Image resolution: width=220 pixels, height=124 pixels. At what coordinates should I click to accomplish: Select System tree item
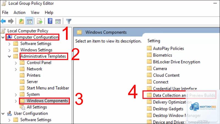[x=33, y=94]
